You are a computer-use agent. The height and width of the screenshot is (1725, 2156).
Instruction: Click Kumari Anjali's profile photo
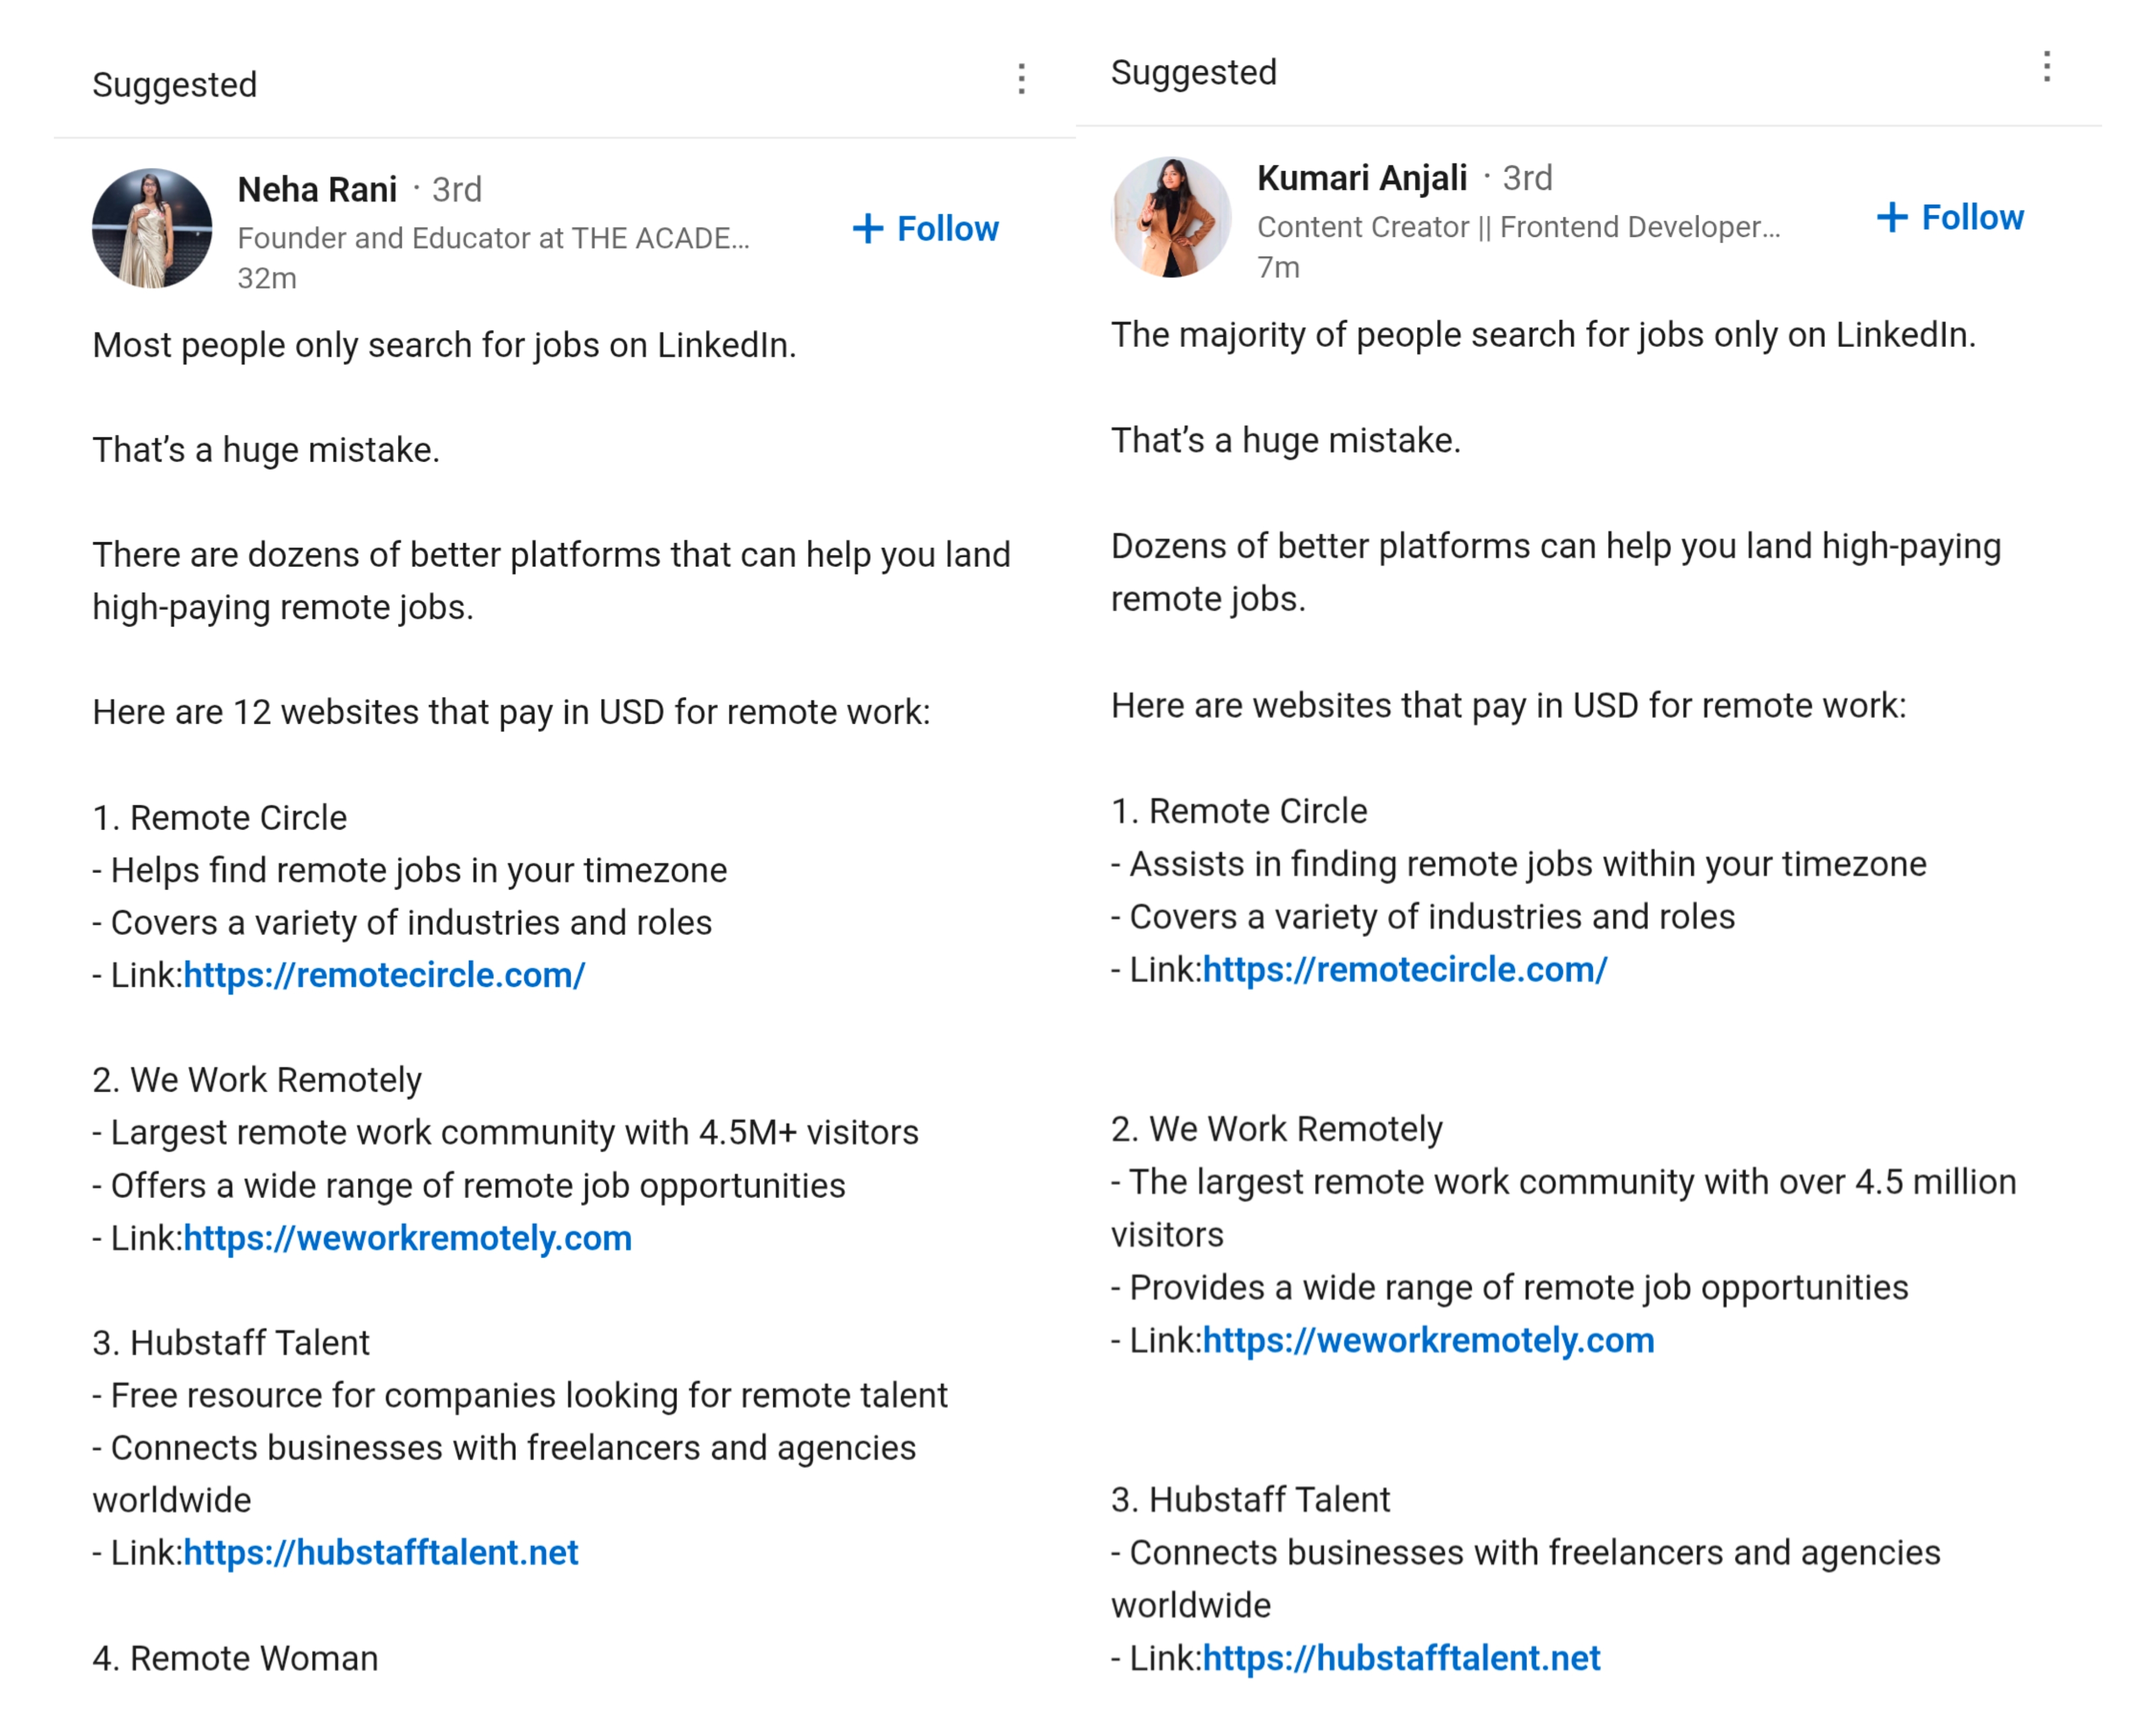[x=1171, y=217]
